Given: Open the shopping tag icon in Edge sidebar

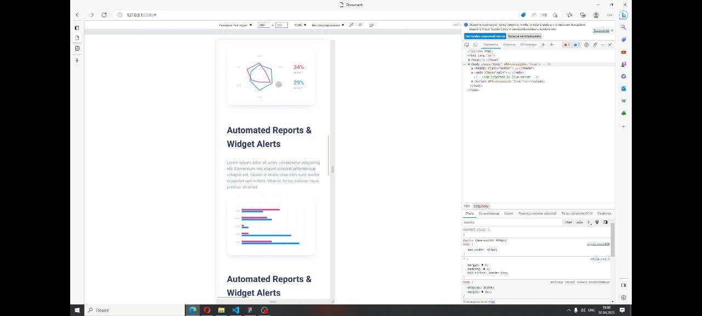Looking at the screenshot, I should point(624,39).
